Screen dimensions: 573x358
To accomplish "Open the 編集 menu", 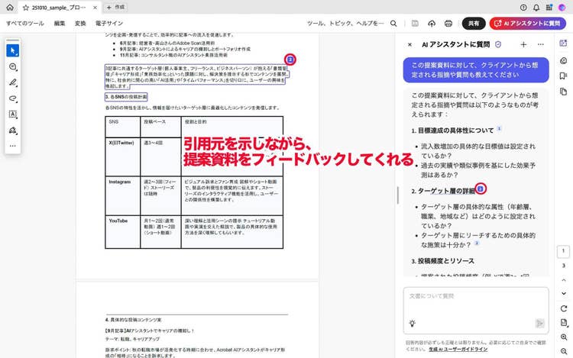I will coord(60,24).
